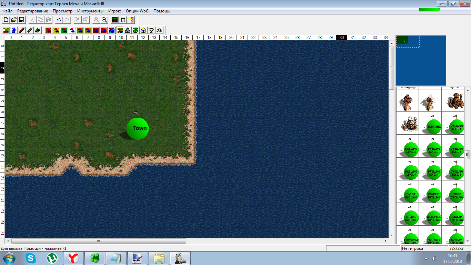Open the Опции WoG menu
471x265 pixels.
137,11
